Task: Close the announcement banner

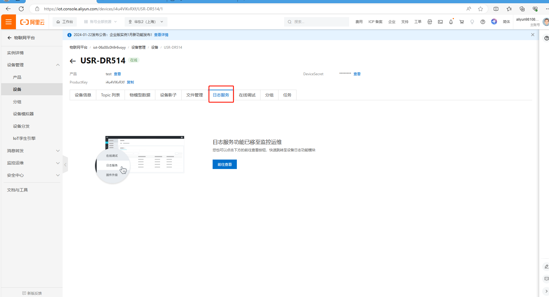Action: (x=532, y=35)
